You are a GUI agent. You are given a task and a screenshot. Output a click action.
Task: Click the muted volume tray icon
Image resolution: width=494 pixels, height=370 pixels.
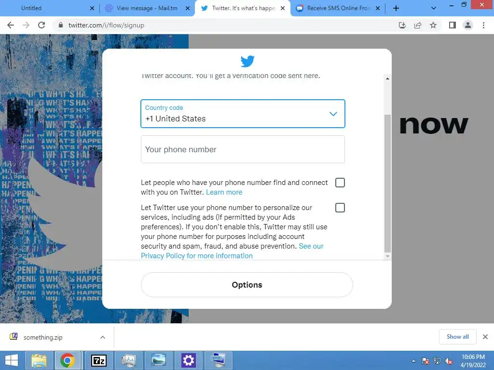point(449,361)
